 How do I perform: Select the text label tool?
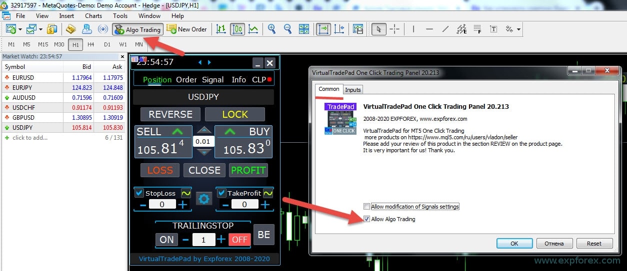493,29
